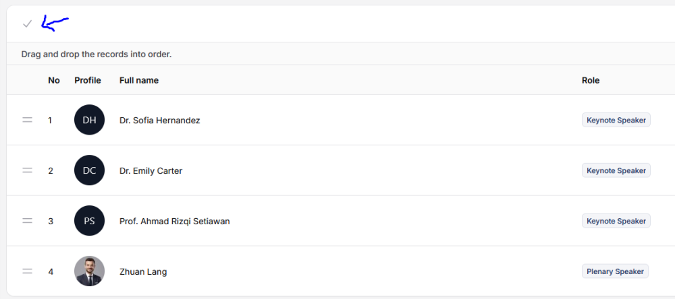Grab drag handle for Dr. Emily Carter
Image resolution: width=675 pixels, height=299 pixels.
pyautogui.click(x=28, y=170)
